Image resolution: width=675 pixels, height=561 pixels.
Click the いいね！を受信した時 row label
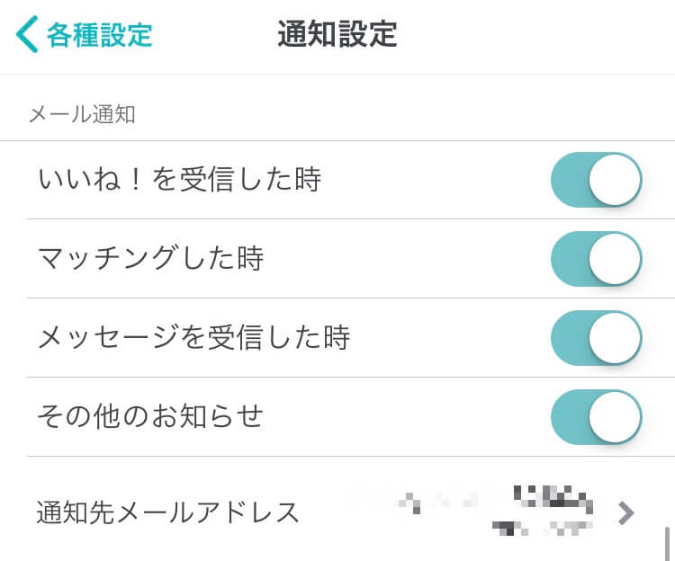179,180
